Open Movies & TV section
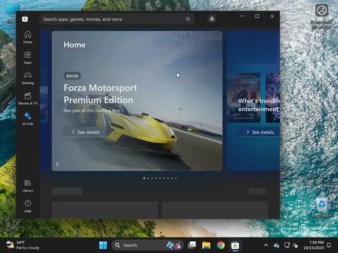This screenshot has height=253, width=338. [x=28, y=99]
